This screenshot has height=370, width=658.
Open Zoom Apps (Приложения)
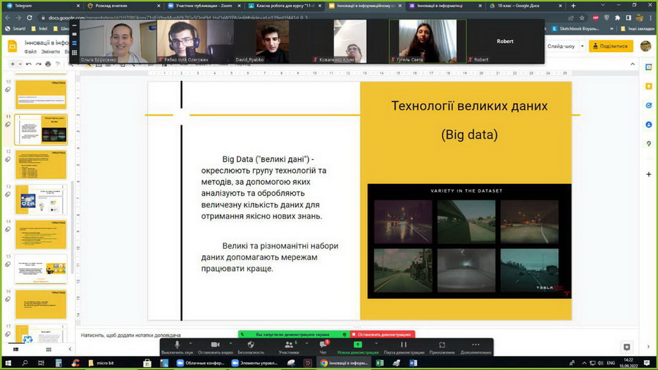coord(442,347)
